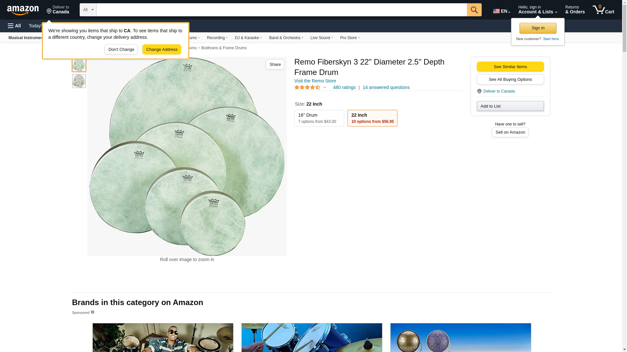Select the 16" Drum size option
This screenshot has height=352, width=627.
coord(319,118)
